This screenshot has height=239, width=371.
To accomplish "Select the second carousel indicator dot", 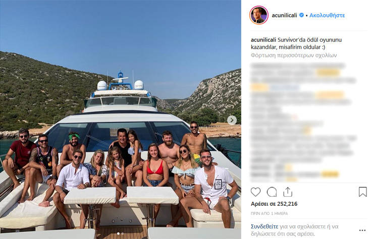I will tap(122, 233).
